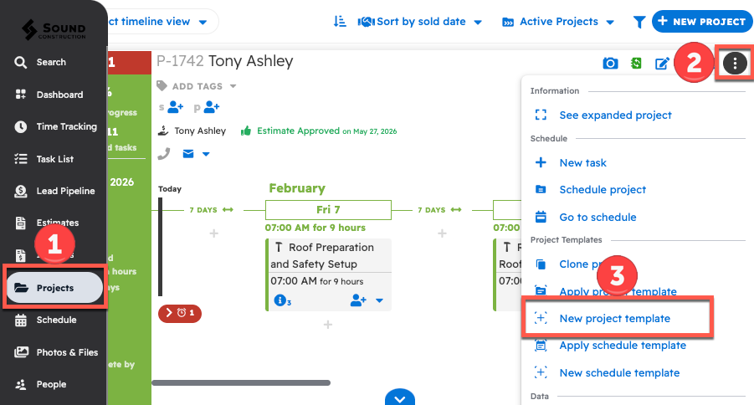Click the Fri 7 date marker

pos(328,210)
